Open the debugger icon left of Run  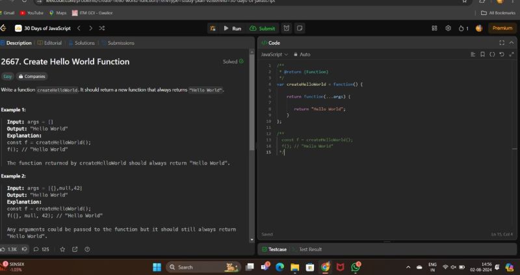[x=213, y=29]
